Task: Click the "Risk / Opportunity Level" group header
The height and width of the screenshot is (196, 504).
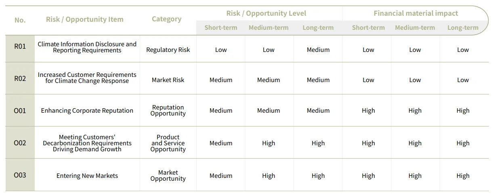Action: pyautogui.click(x=266, y=13)
